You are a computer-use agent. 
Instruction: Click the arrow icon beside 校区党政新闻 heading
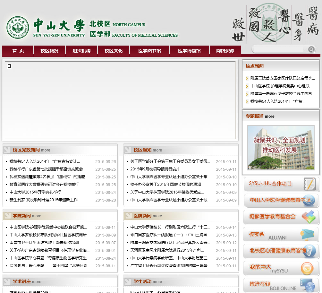7,150
